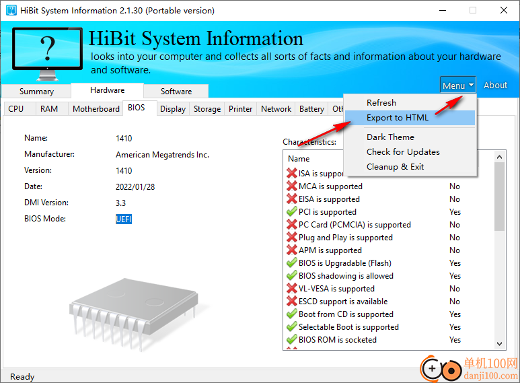The height and width of the screenshot is (383, 520).
Task: Click the green check icon beside PCI is supported
Action: coord(291,211)
